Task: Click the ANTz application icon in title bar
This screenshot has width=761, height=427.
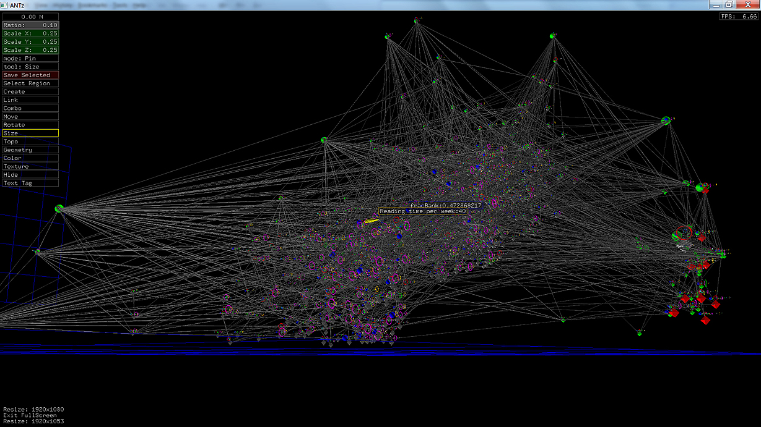Action: (x=5, y=5)
